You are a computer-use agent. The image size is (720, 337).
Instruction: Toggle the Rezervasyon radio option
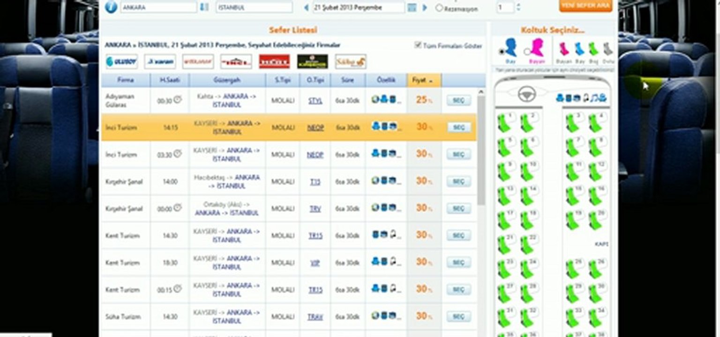pos(439,8)
